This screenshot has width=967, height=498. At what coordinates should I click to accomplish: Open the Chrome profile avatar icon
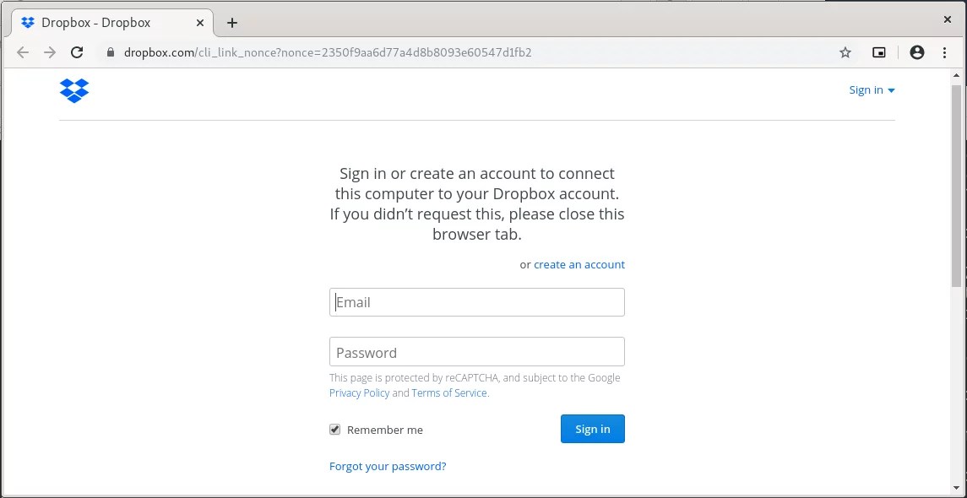tap(917, 52)
